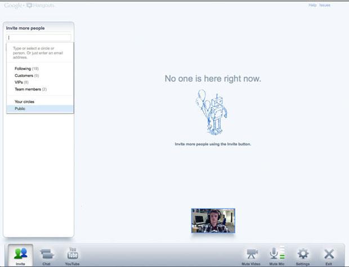This screenshot has width=349, height=267.
Task: Launch the YouTube icon in toolbar
Action: [x=72, y=254]
